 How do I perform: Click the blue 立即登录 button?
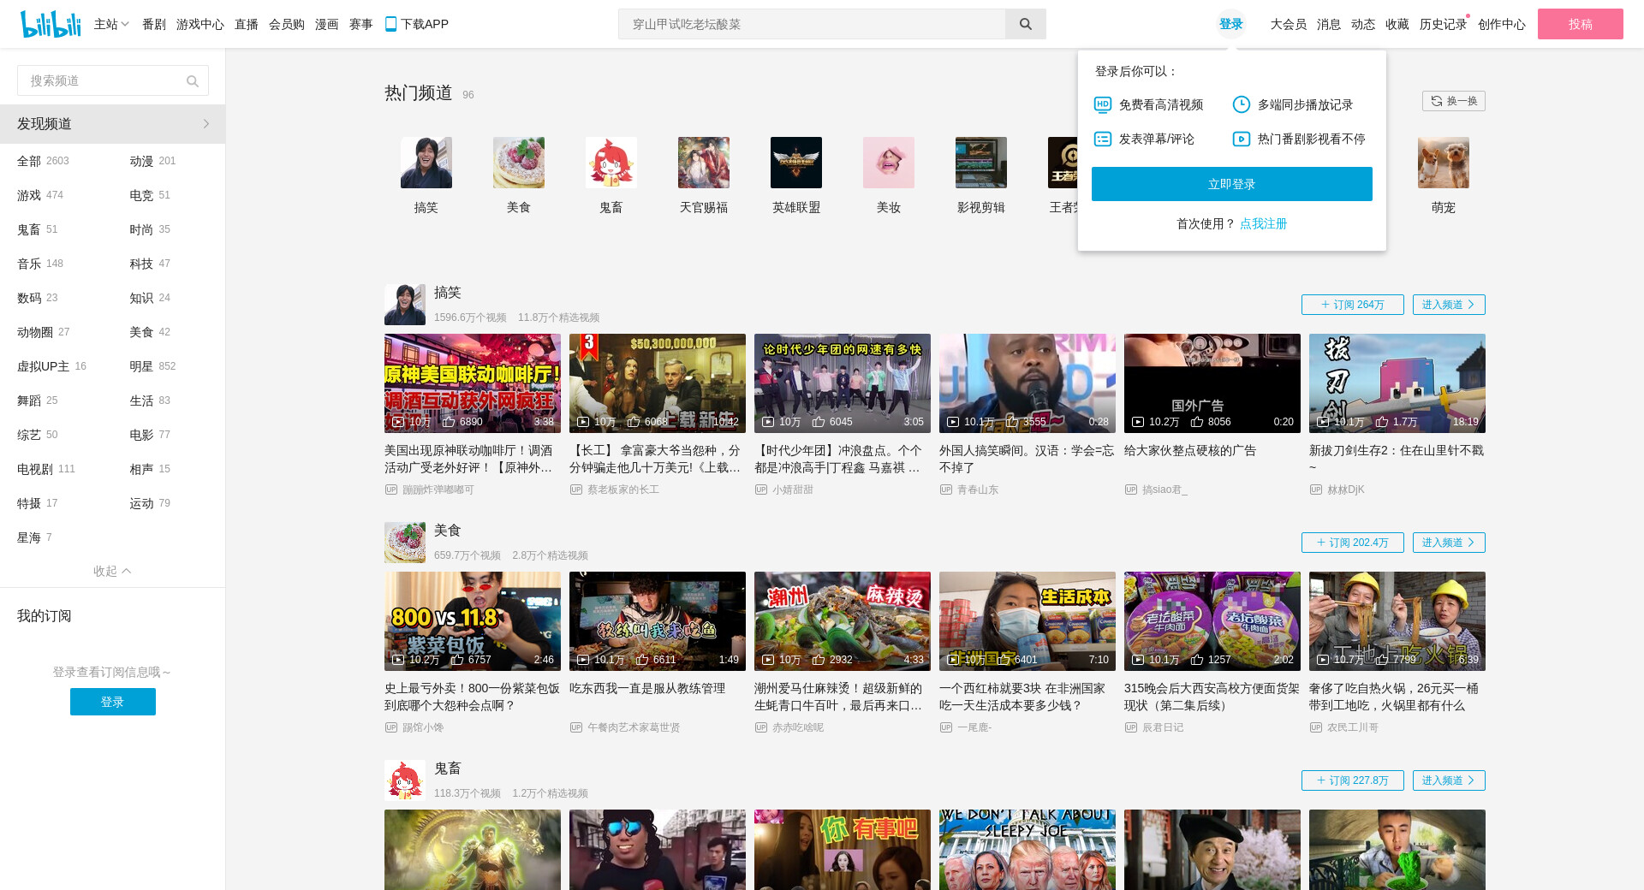pyautogui.click(x=1231, y=184)
